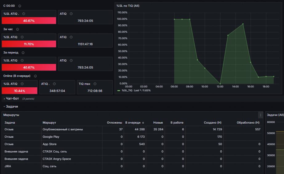Click info icon on %SL ATiQ 11.70% panel
Viewport: 284px width, 174px height.
(22, 37)
